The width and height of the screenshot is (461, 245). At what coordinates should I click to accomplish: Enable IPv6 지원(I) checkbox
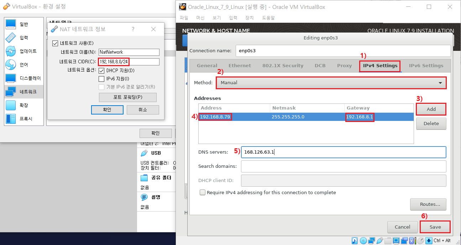point(101,79)
